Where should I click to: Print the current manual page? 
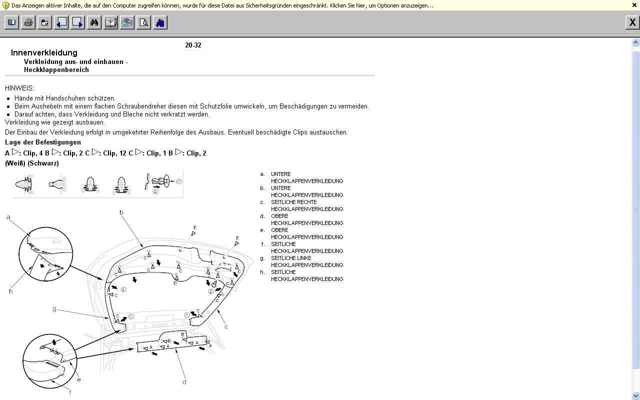[x=28, y=22]
